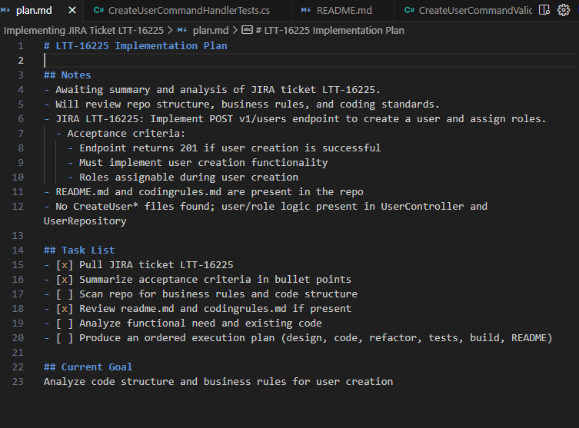
Task: Click C# icon on CreateUserCommandValidator tab
Action: click(x=409, y=11)
